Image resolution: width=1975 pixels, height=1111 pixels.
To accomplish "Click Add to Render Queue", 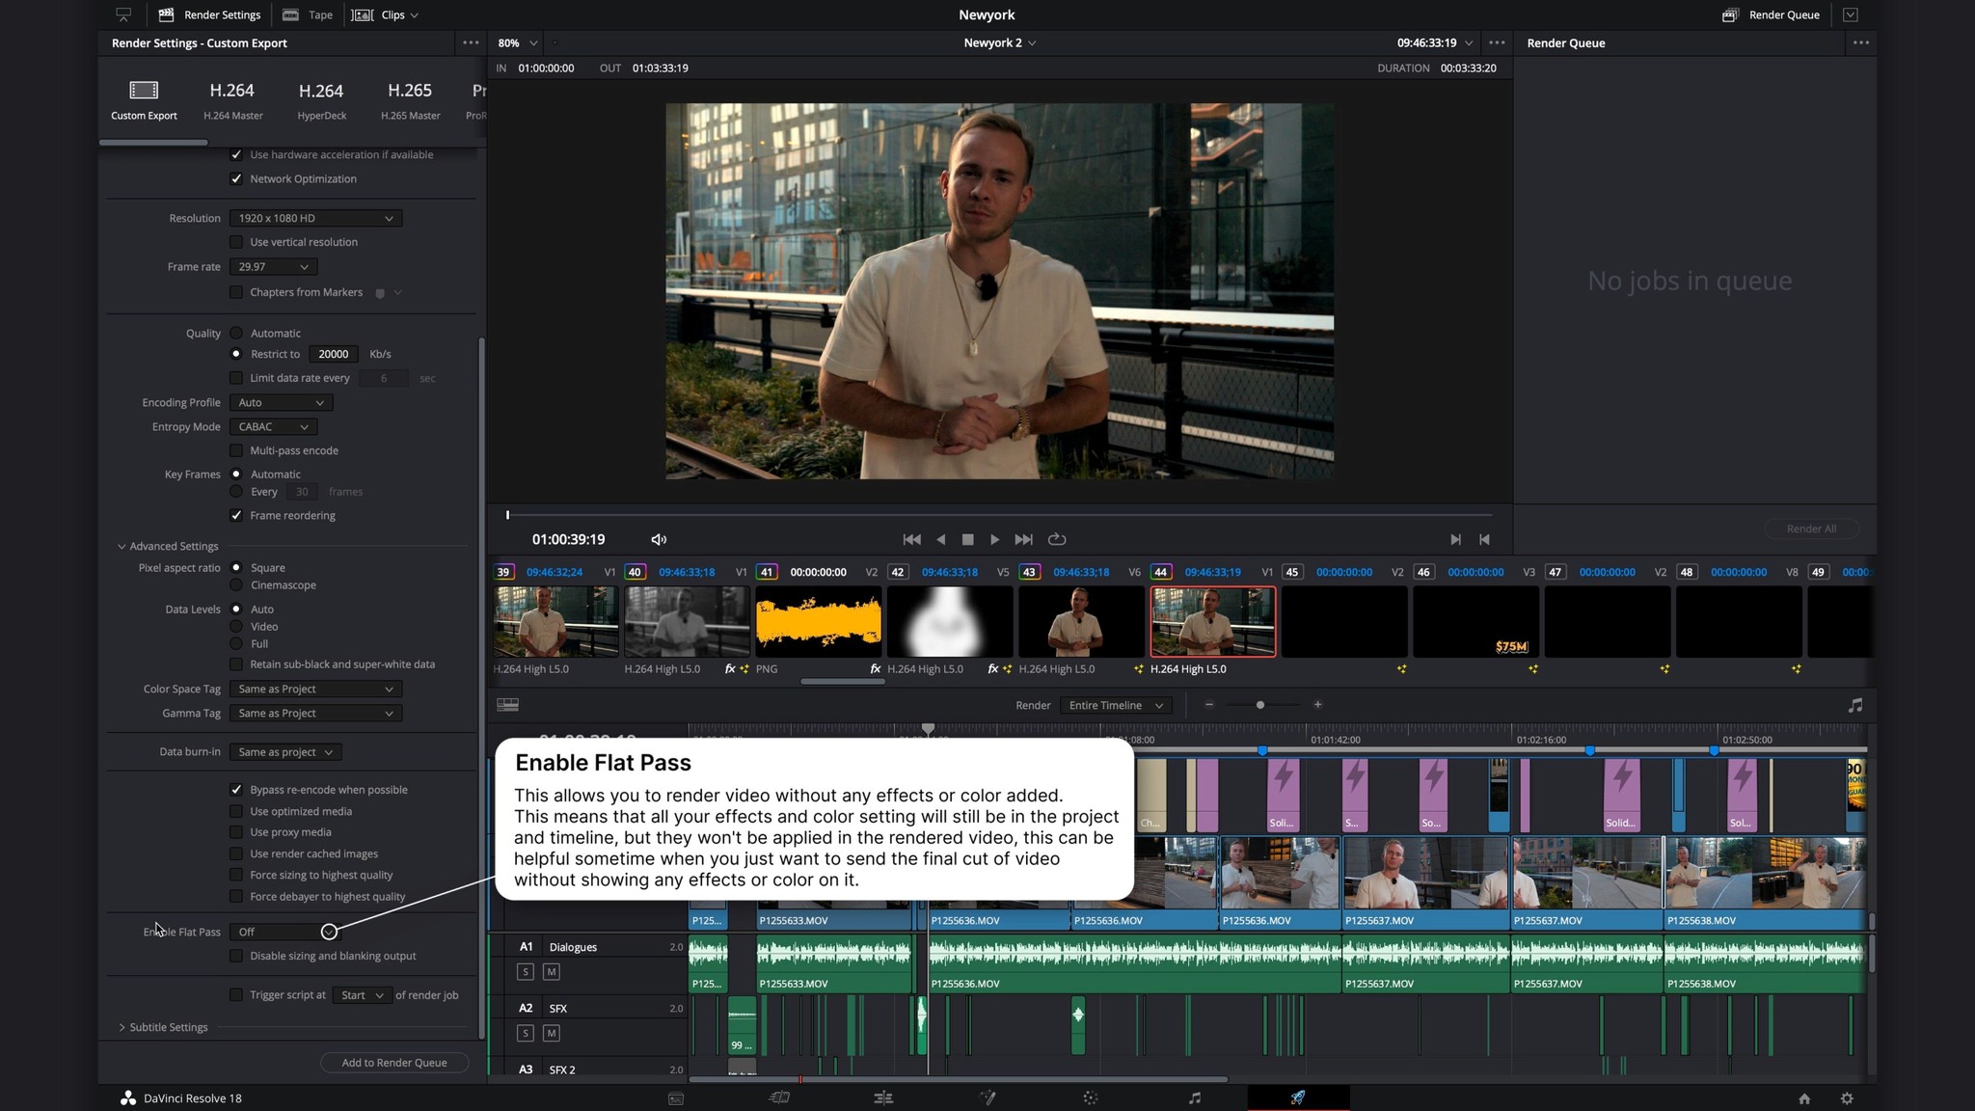I will [x=394, y=1062].
